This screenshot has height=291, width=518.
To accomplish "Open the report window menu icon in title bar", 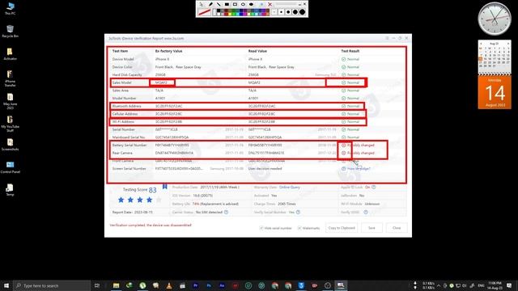I will pos(387,38).
